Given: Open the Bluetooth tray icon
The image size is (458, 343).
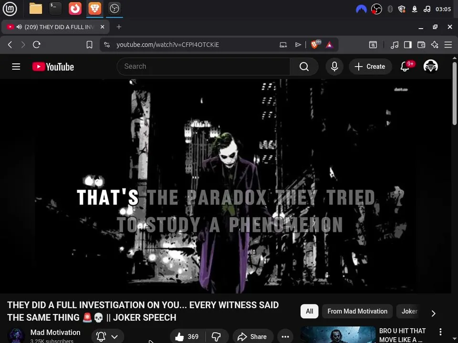Looking at the screenshot, I should tap(390, 9).
